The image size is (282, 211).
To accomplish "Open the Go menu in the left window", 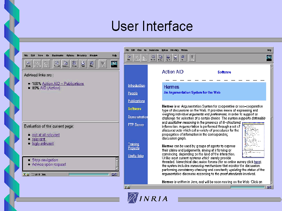I will (x=47, y=56).
